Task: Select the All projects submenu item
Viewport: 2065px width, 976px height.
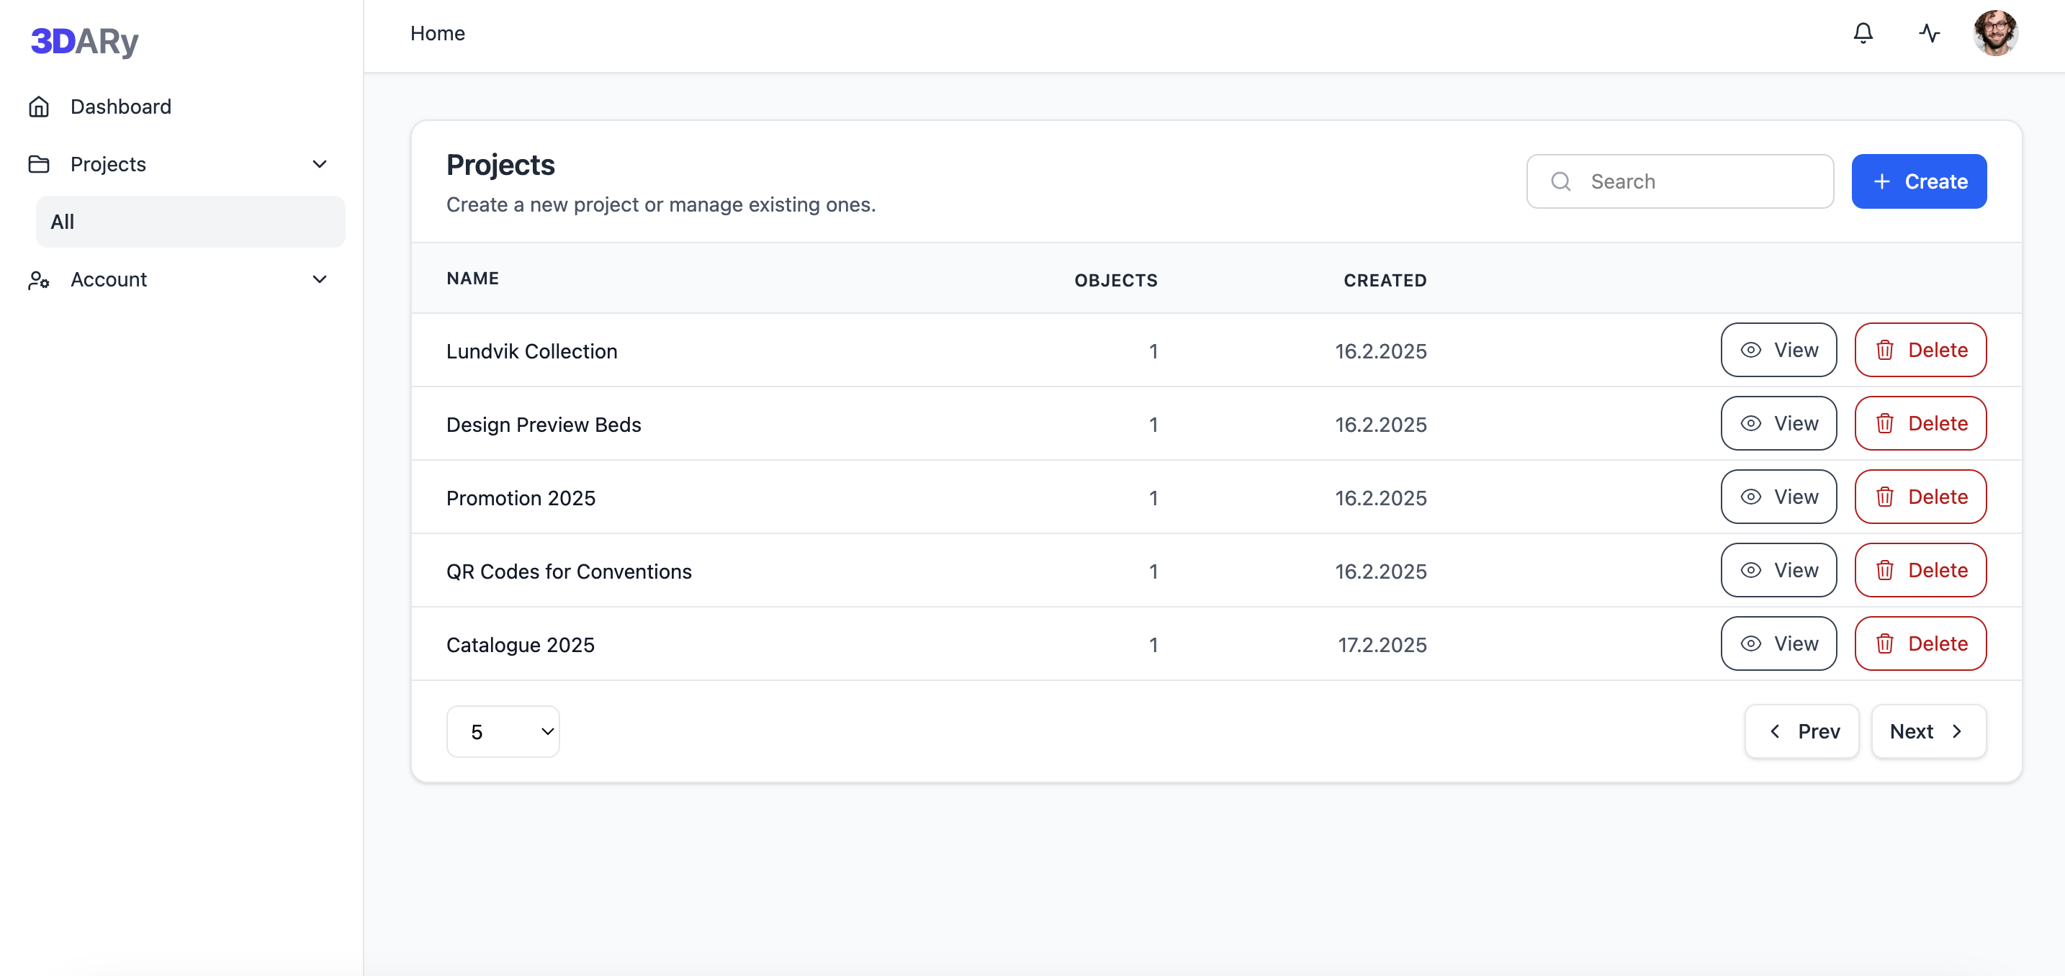Action: point(190,222)
